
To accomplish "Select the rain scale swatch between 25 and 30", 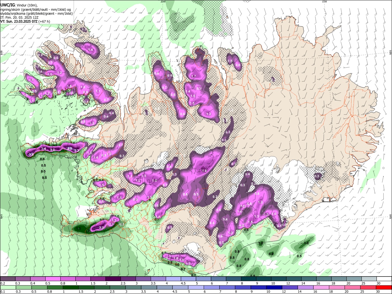I will [x=368, y=287].
